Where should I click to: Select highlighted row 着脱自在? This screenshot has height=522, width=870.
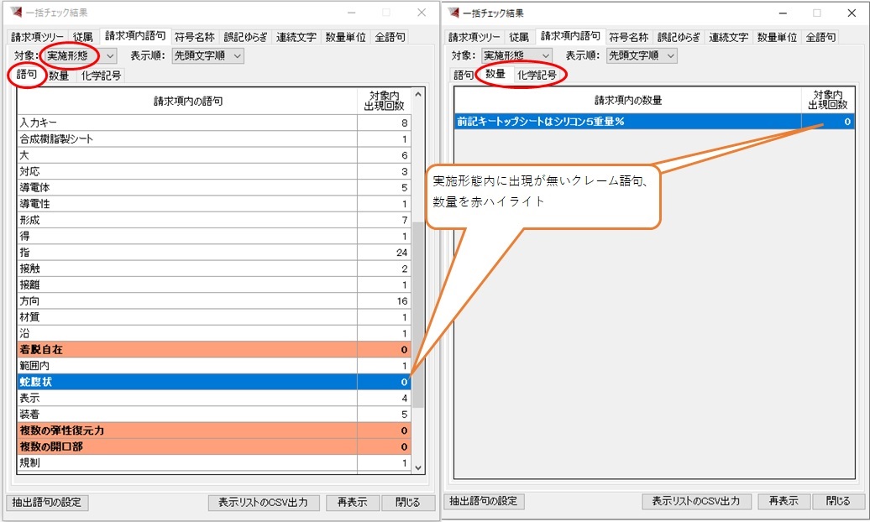[214, 349]
